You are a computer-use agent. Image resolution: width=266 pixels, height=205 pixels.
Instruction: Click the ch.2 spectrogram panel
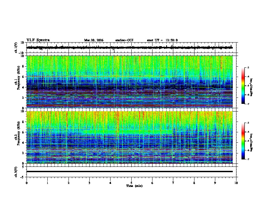click(129, 137)
